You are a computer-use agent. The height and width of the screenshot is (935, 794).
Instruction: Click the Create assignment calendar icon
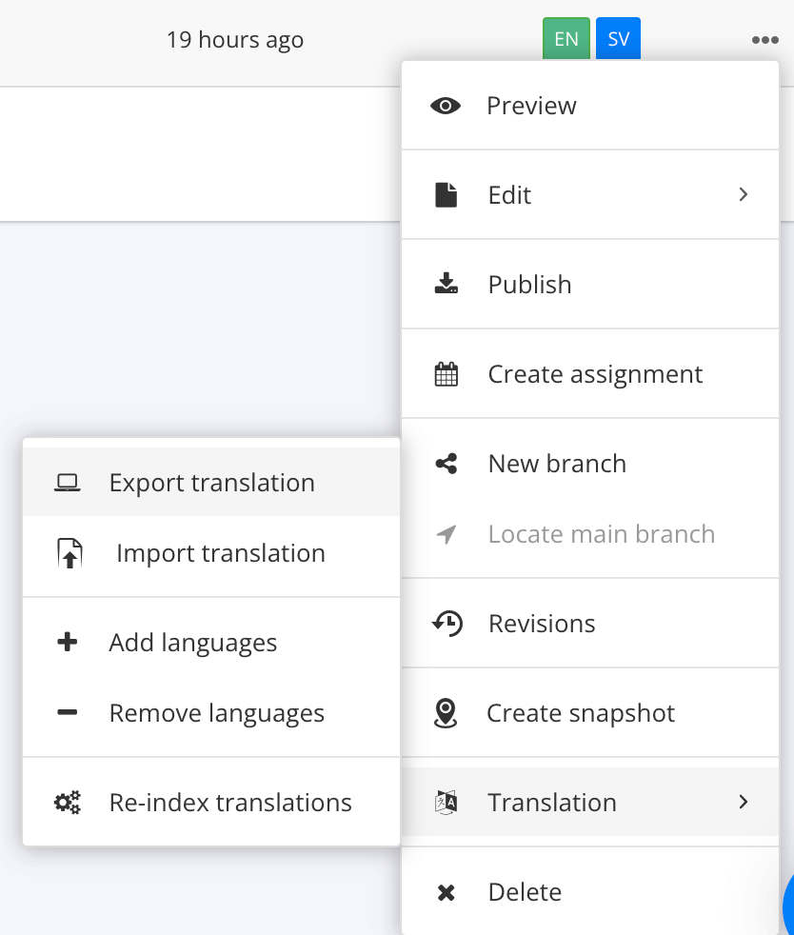point(446,373)
